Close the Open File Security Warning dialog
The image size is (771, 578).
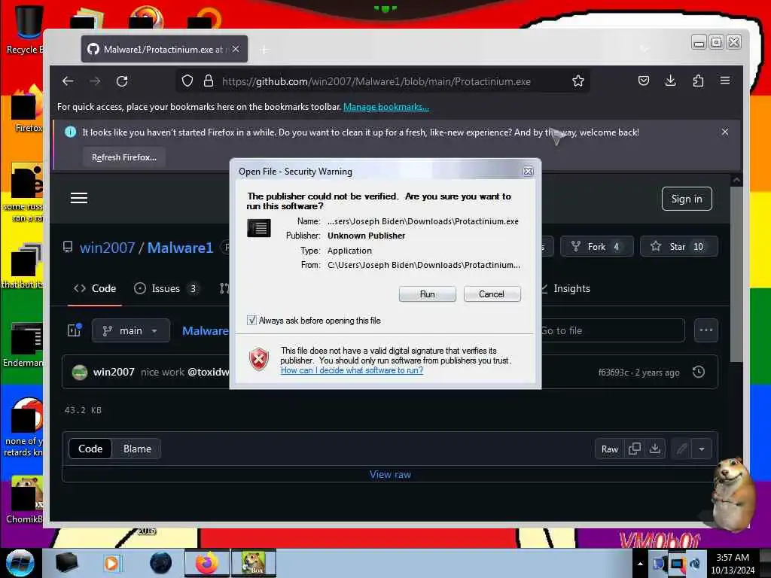(528, 171)
